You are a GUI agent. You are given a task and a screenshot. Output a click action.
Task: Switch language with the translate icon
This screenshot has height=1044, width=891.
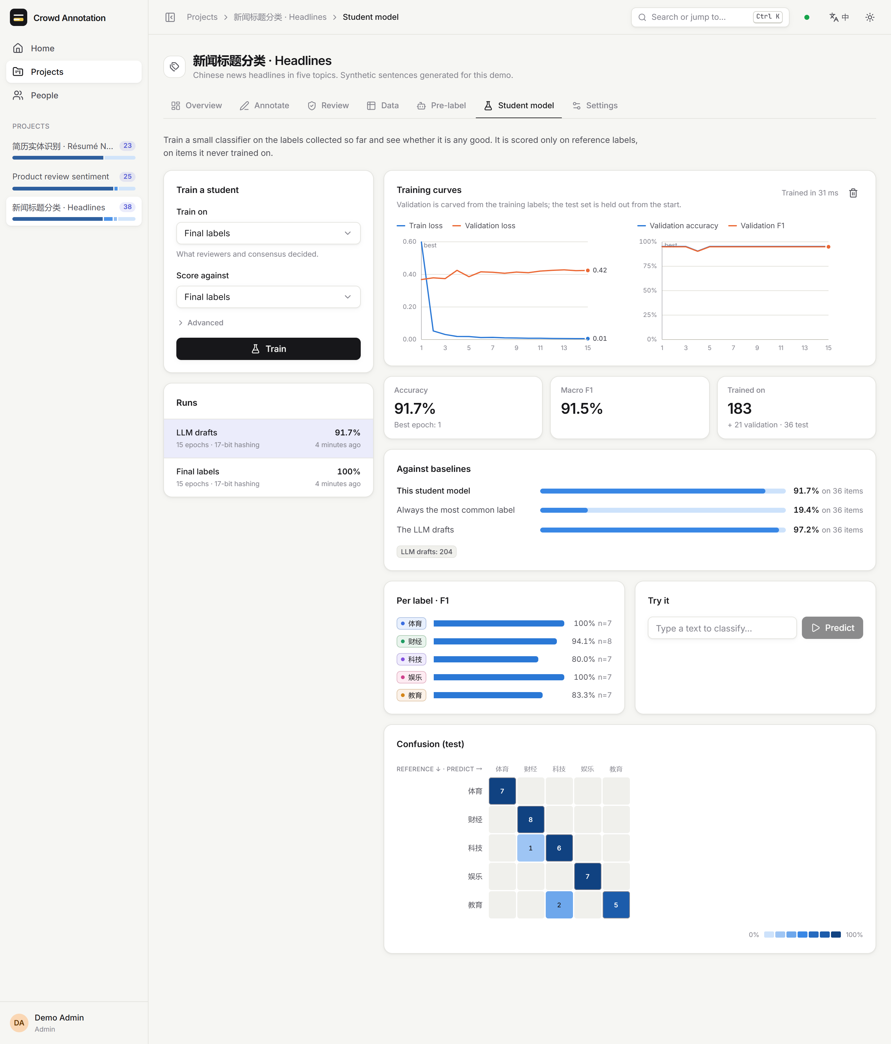[x=839, y=17]
